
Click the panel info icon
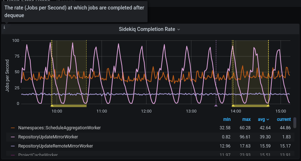click(4, 27)
